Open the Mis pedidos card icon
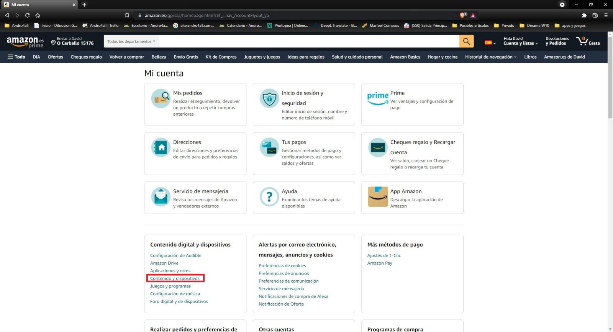 pos(161,98)
